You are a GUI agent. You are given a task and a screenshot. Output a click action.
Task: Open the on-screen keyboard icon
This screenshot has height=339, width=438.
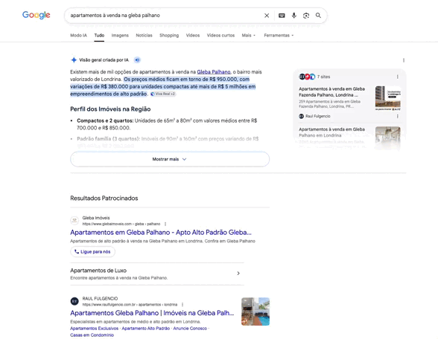(x=282, y=16)
